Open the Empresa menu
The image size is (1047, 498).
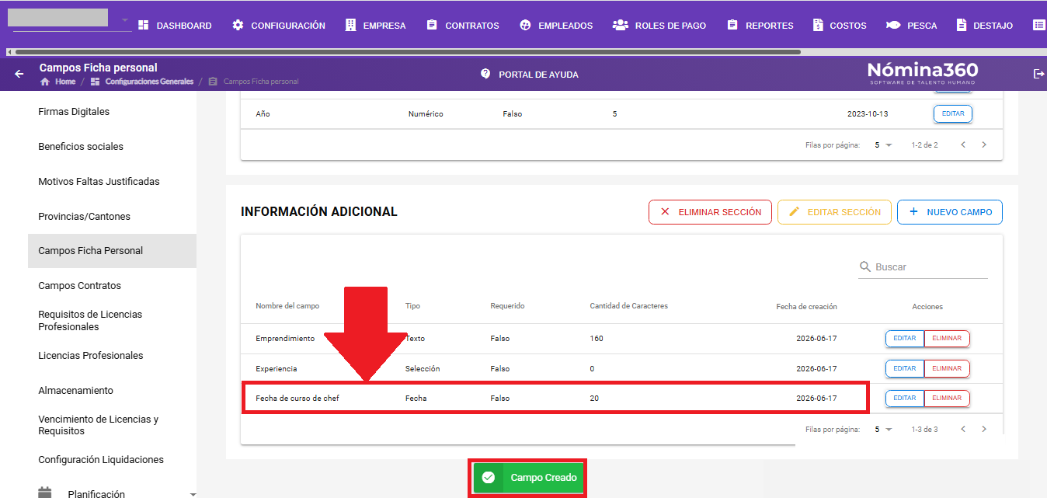pos(375,26)
